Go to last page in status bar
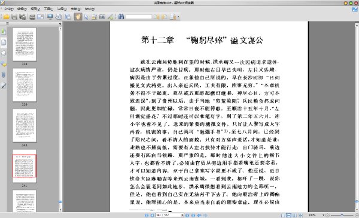This screenshot has height=218, width=359. pyautogui.click(x=193, y=215)
